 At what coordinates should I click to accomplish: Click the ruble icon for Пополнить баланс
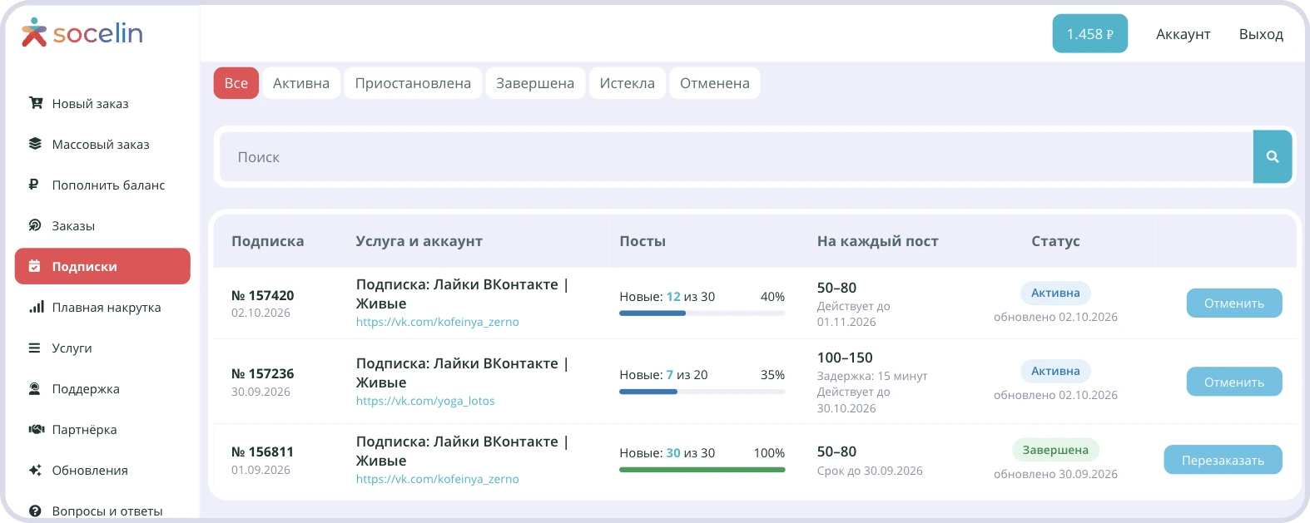[x=34, y=185]
